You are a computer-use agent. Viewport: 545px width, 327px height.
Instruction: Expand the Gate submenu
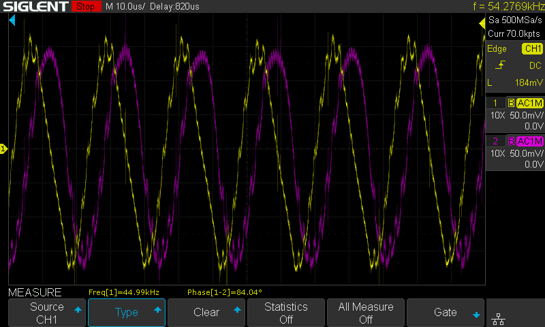point(446,313)
